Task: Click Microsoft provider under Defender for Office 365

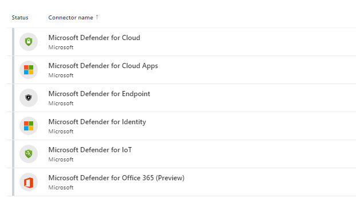Action: coord(61,188)
